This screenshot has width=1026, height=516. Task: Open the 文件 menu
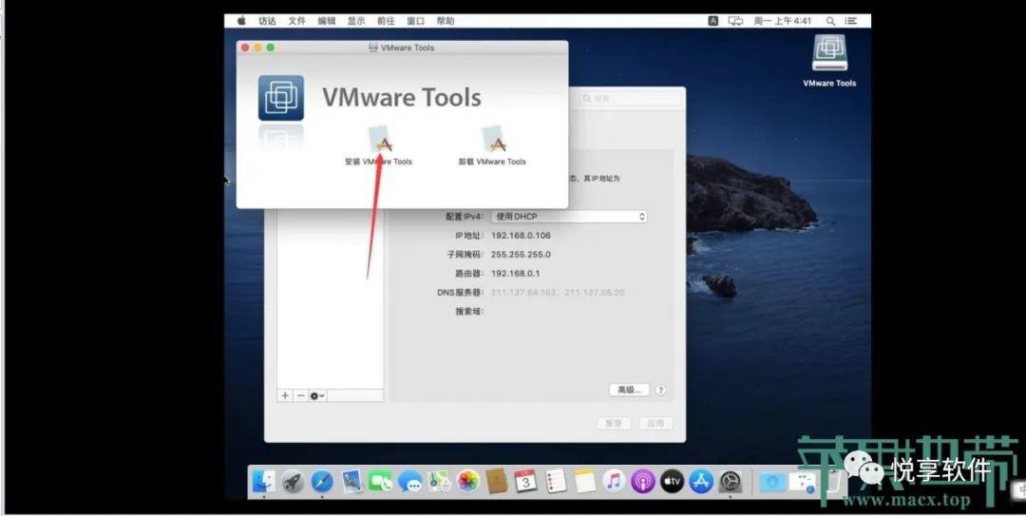tap(297, 21)
